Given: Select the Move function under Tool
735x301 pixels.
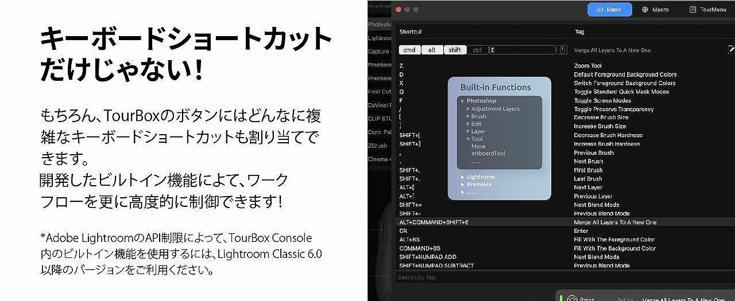Looking at the screenshot, I should (478, 147).
